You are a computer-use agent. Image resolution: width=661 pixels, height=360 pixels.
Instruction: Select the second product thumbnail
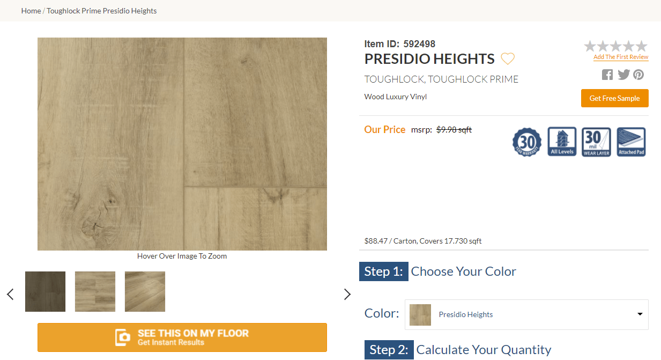point(95,291)
